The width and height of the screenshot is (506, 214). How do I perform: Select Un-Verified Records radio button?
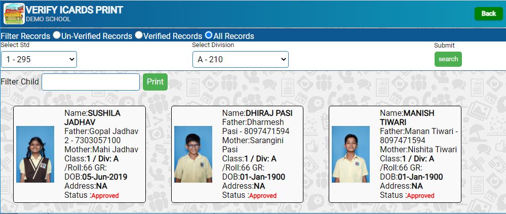coord(56,35)
